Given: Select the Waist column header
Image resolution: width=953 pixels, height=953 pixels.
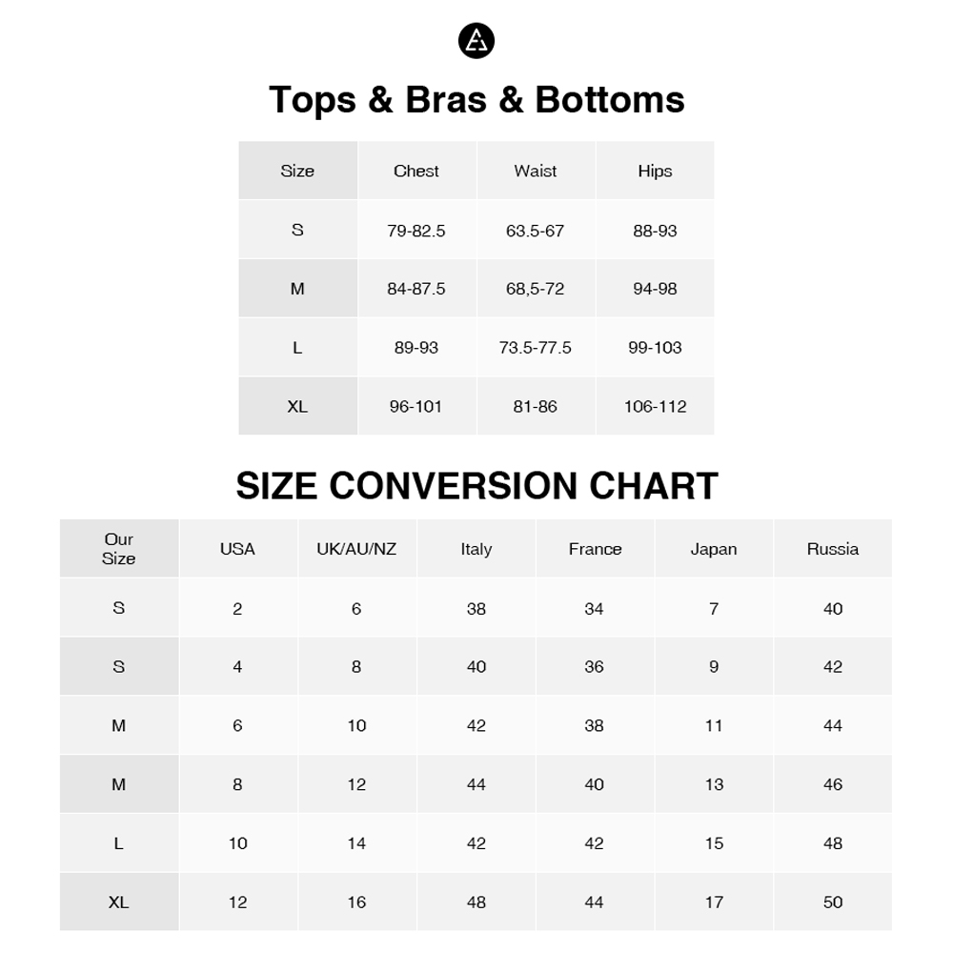Looking at the screenshot, I should [x=536, y=172].
